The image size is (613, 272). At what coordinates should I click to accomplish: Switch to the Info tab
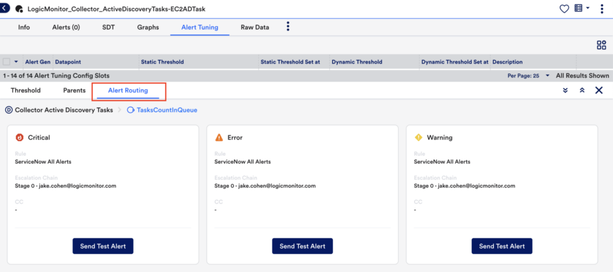click(24, 28)
